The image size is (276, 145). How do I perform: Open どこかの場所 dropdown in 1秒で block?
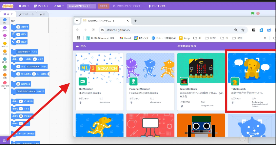pyautogui.click(x=33, y=67)
